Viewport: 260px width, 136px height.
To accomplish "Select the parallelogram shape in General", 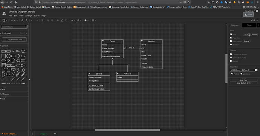I will pyautogui.click(x=23, y=56).
